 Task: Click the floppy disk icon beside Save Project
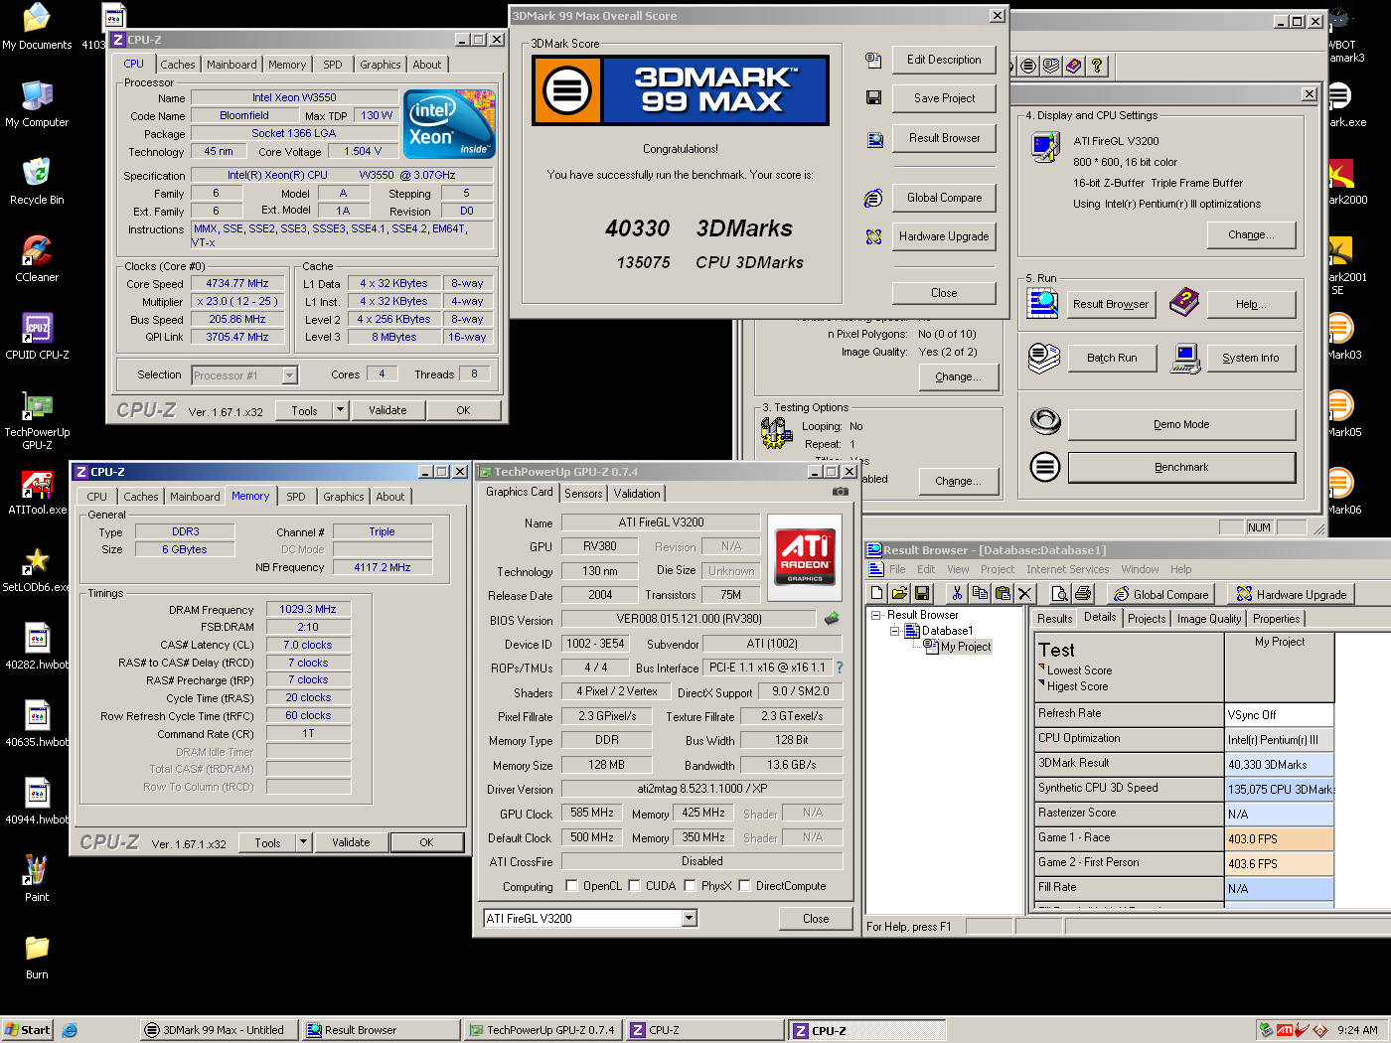(873, 97)
